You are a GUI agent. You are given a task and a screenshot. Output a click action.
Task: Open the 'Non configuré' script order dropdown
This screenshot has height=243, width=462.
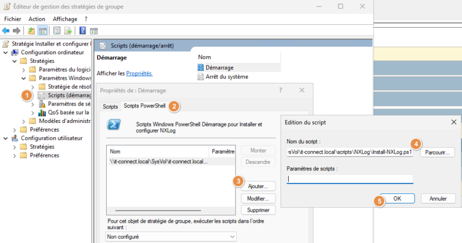(x=171, y=237)
